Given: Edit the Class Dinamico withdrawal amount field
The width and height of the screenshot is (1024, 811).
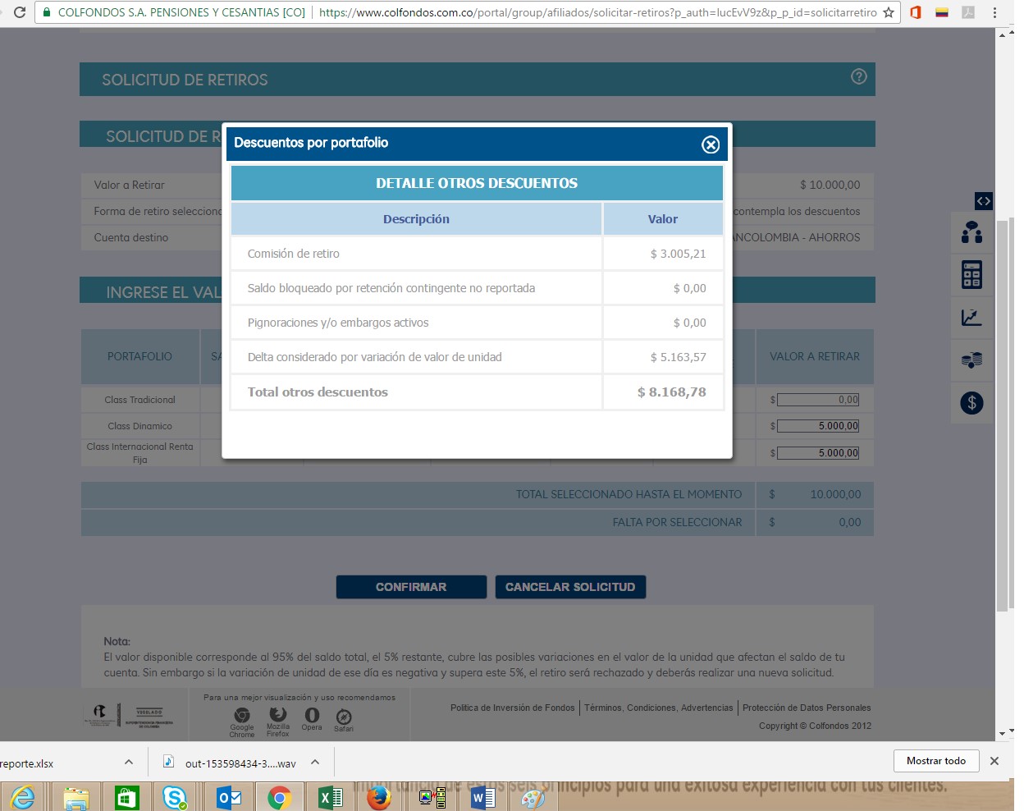Looking at the screenshot, I should [817, 426].
